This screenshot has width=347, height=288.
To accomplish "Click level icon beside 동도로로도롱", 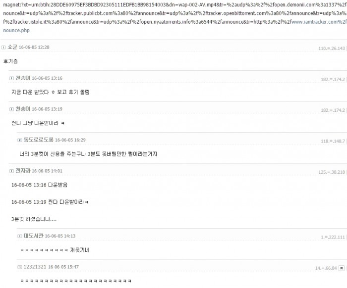I will pyautogui.click(x=20, y=140).
